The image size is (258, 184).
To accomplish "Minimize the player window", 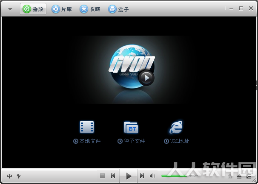I will (x=231, y=8).
